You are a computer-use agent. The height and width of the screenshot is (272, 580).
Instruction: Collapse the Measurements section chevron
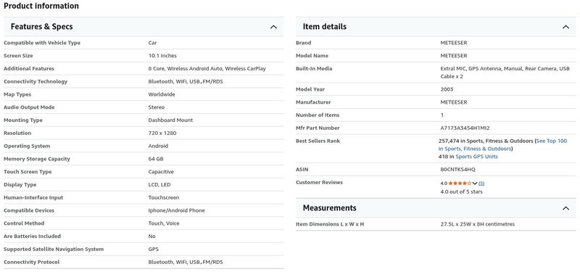click(x=565, y=208)
